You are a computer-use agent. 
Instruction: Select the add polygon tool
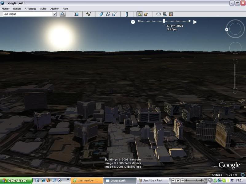101,14
